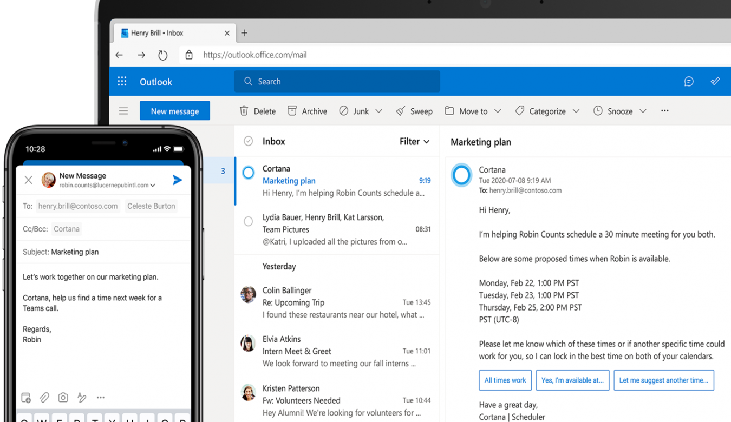The height and width of the screenshot is (422, 731).
Task: Select all messages with Inbox checkmark
Action: pyautogui.click(x=248, y=141)
